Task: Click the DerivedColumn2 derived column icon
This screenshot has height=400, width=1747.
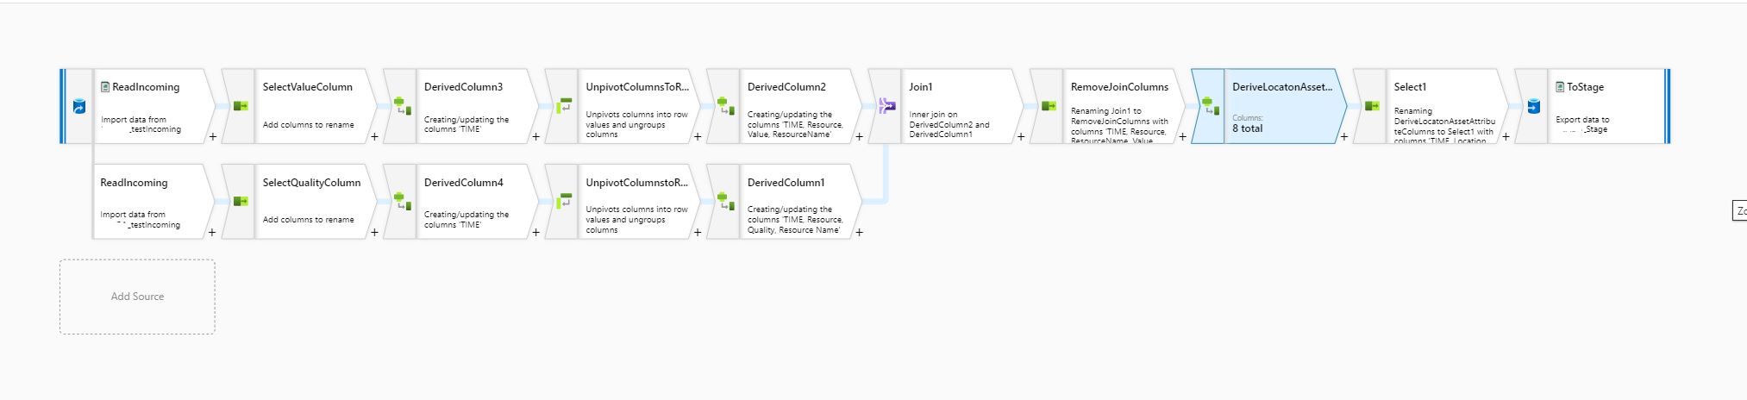Action: click(725, 106)
